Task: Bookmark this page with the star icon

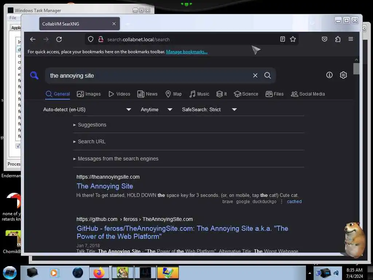Action: [293, 39]
